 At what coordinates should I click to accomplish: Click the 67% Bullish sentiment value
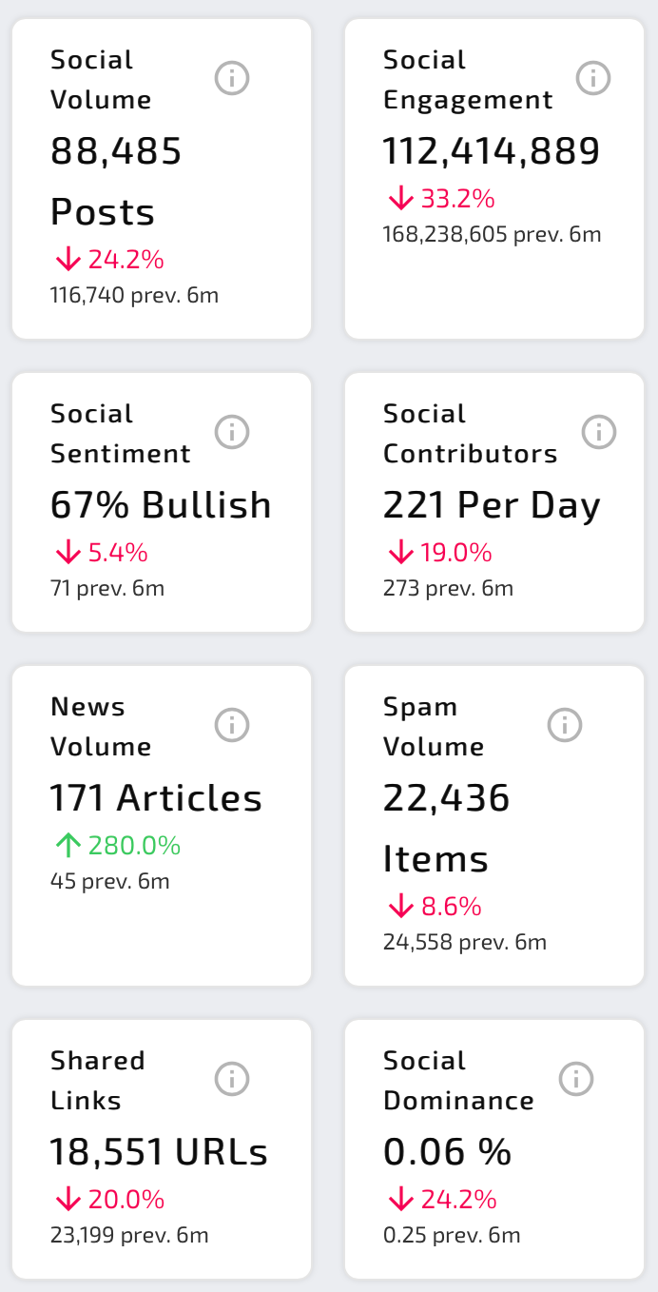click(x=161, y=505)
